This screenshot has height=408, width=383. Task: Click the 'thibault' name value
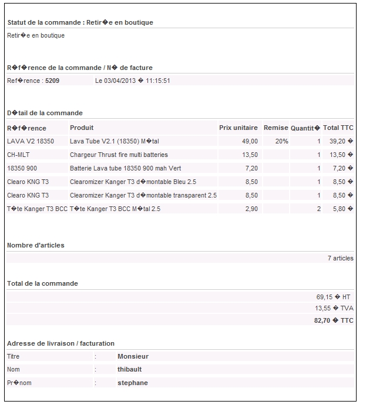pos(129,369)
